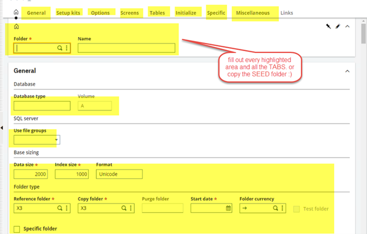Click the Name input field
367x234 pixels.
coord(126,48)
